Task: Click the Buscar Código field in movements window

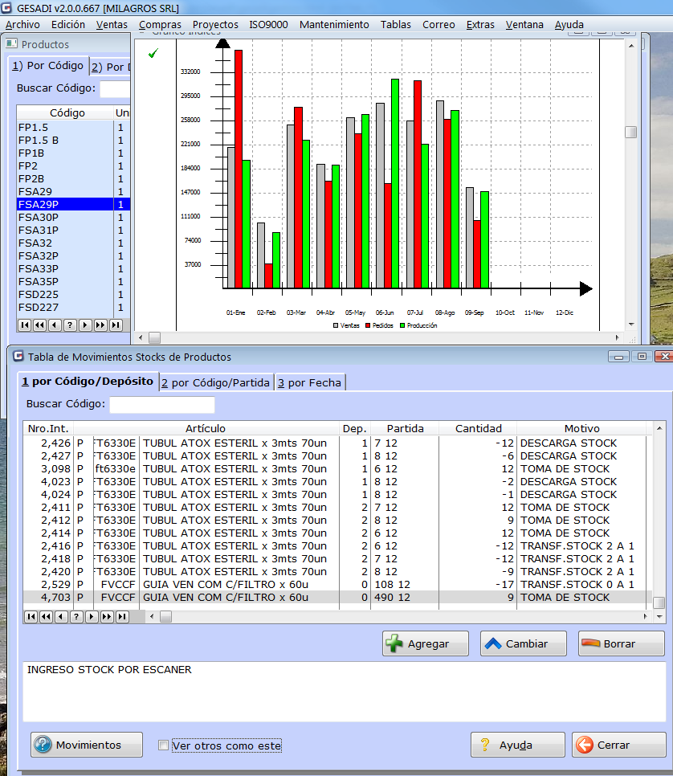Action: click(x=162, y=404)
